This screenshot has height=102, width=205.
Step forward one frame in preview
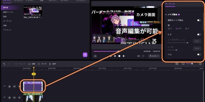[124, 56]
